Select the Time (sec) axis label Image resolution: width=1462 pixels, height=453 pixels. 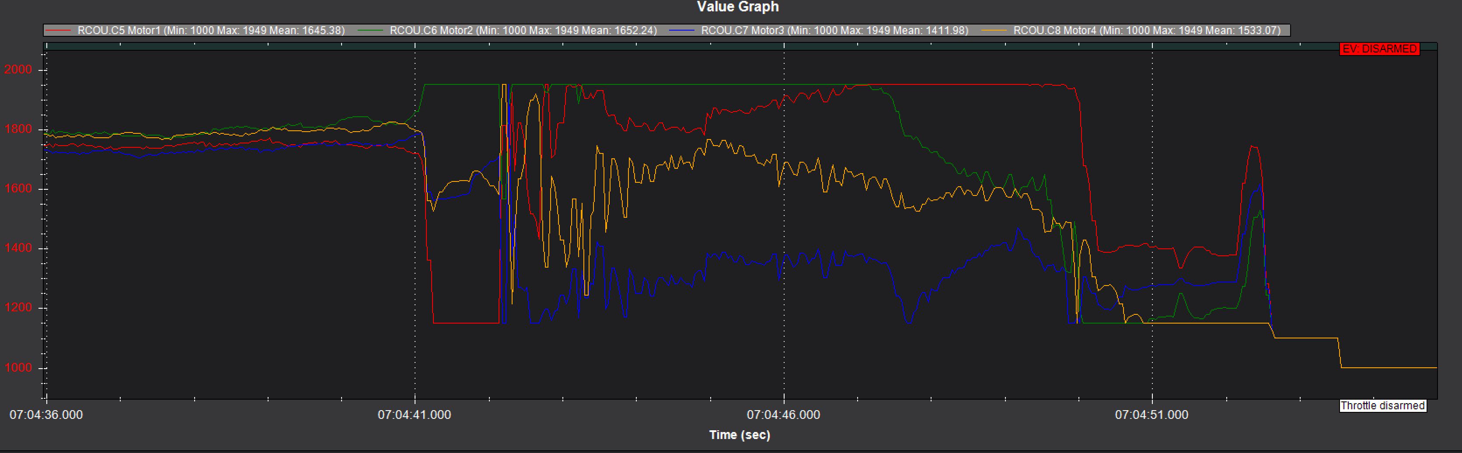739,435
